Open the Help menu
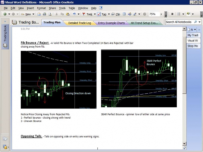The width and height of the screenshot is (203, 152). (94, 8)
